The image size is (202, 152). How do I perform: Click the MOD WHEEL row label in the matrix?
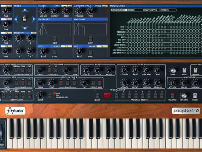click(120, 45)
